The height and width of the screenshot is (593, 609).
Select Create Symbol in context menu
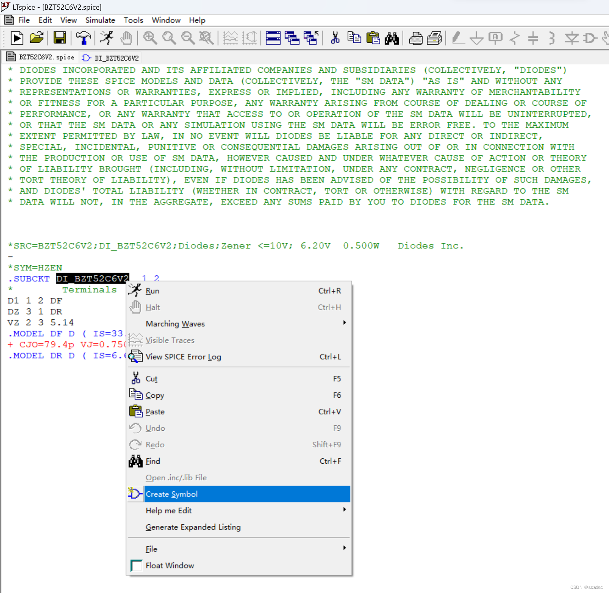[239, 494]
